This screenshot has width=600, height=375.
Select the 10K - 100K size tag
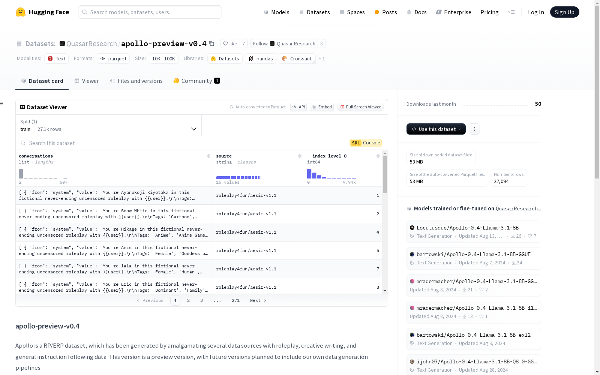163,58
